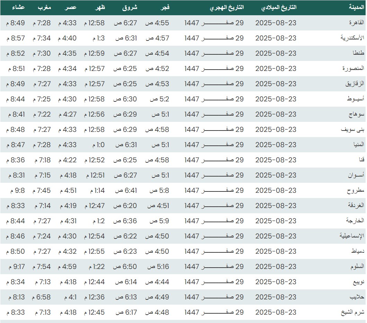The image size is (367, 323).
Task: Select the شروق column header
Action: [130, 8]
